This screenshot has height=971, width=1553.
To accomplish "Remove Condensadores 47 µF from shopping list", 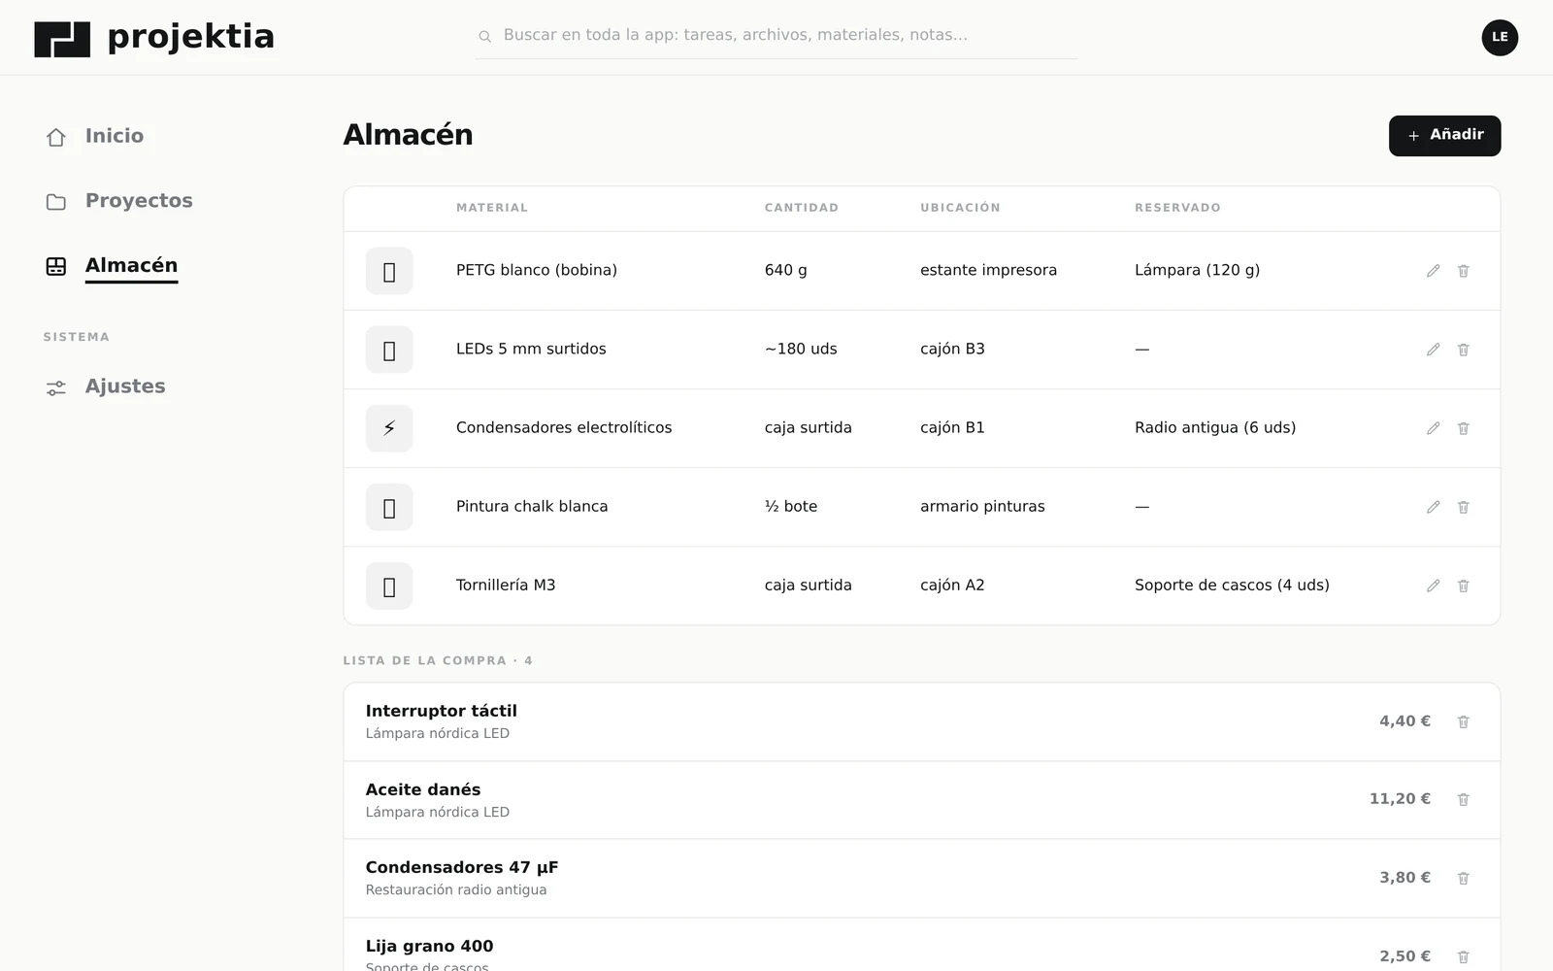I will pos(1463,878).
